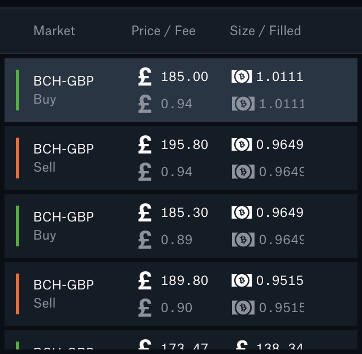Click the Size / Filled column header
Image resolution: width=362 pixels, height=354 pixels.
[265, 31]
